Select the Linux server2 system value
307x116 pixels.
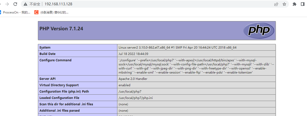pyautogui.click(x=177, y=48)
